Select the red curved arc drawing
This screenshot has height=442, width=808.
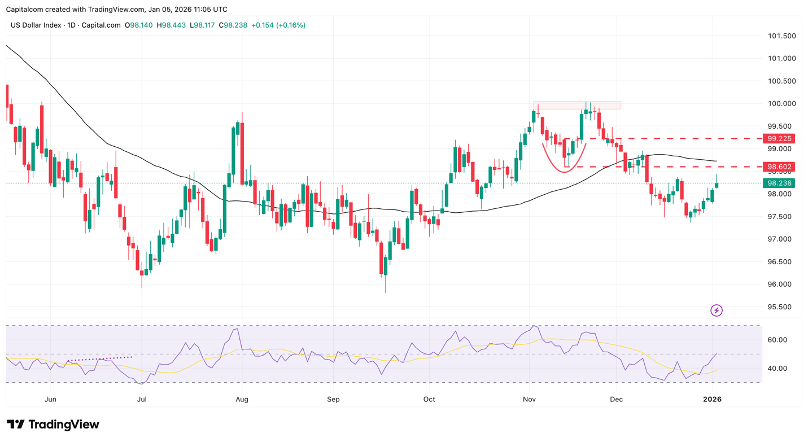tap(564, 165)
